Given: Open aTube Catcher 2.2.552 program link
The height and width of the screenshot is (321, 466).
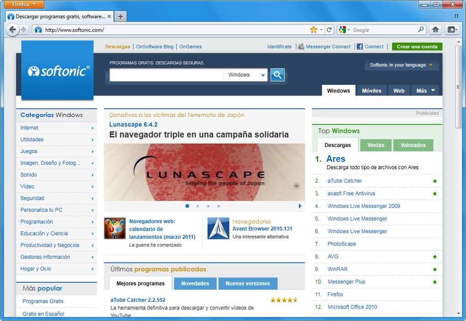Looking at the screenshot, I should tap(138, 300).
